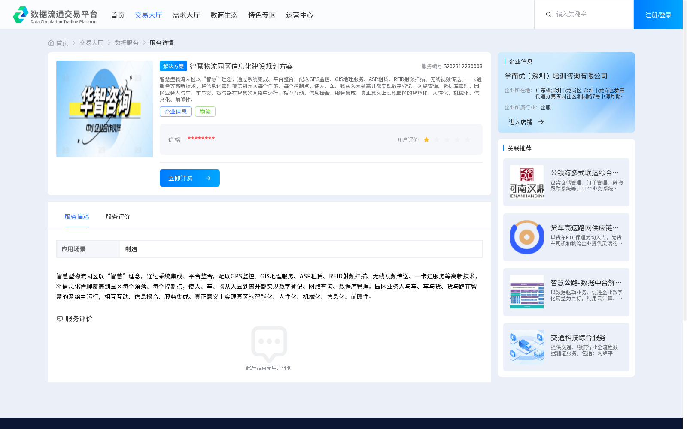This screenshot has width=687, height=429.
Task: Click 企服 industry value
Action: 546,108
